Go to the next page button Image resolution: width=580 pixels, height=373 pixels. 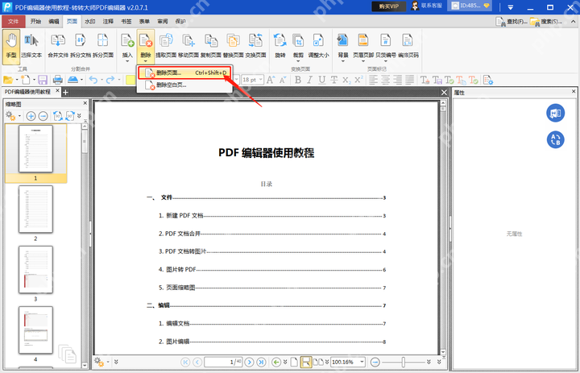point(249,362)
